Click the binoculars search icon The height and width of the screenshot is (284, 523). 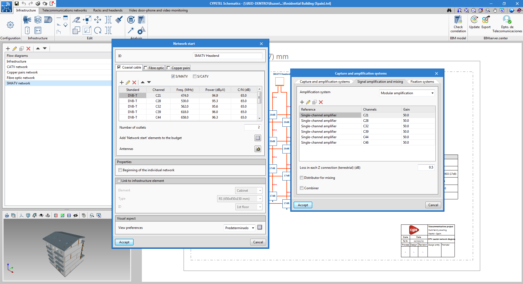[x=449, y=10]
